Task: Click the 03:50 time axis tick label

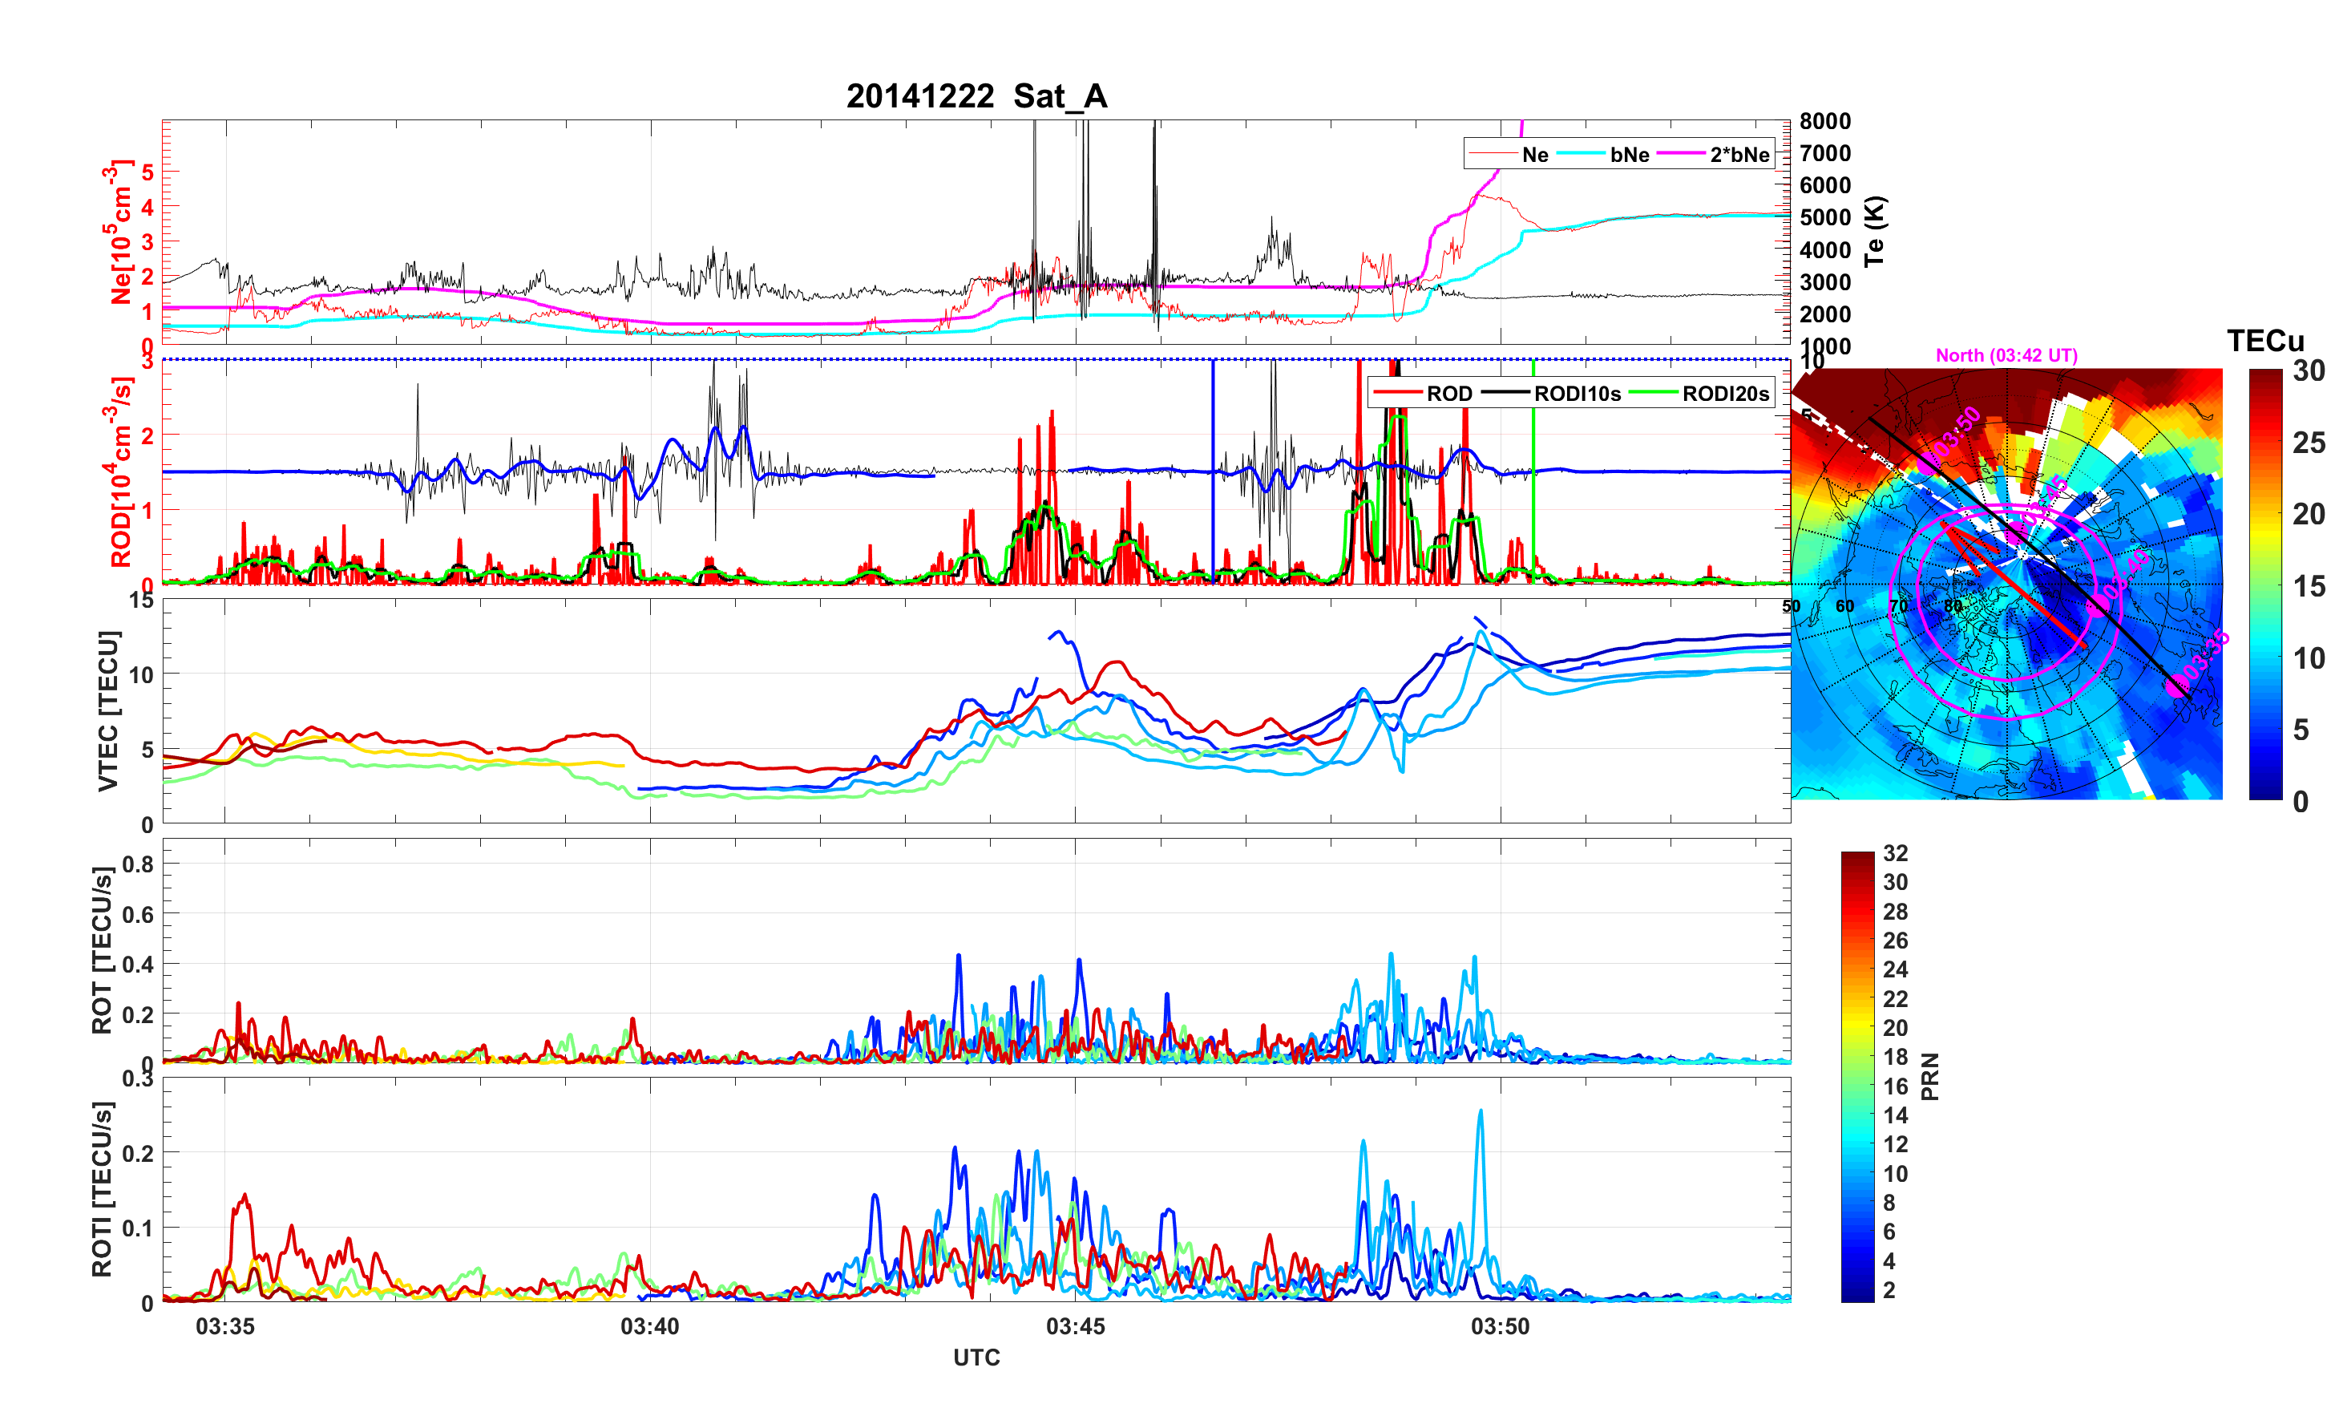Action: pos(1500,1325)
